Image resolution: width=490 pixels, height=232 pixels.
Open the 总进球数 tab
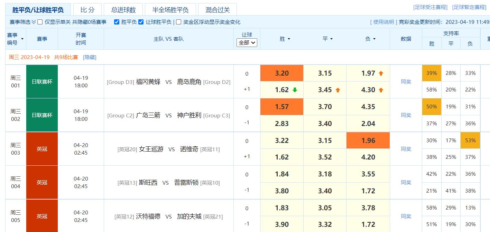(x=123, y=10)
